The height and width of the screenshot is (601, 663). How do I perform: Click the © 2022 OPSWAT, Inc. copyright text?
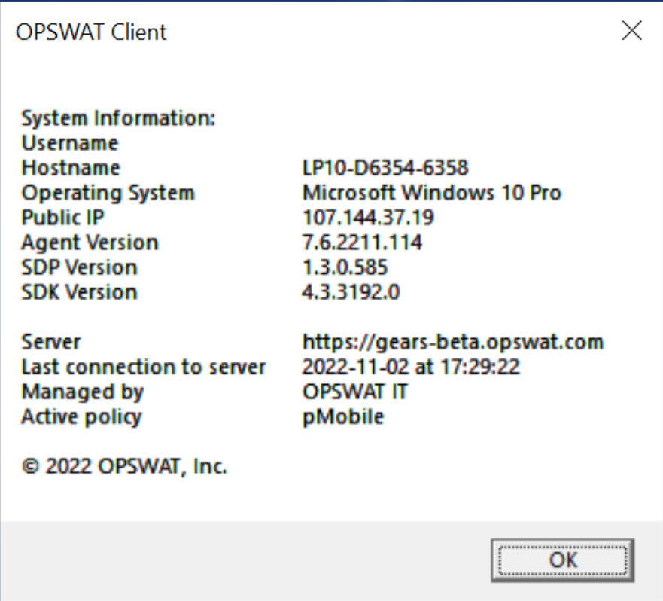tap(124, 467)
